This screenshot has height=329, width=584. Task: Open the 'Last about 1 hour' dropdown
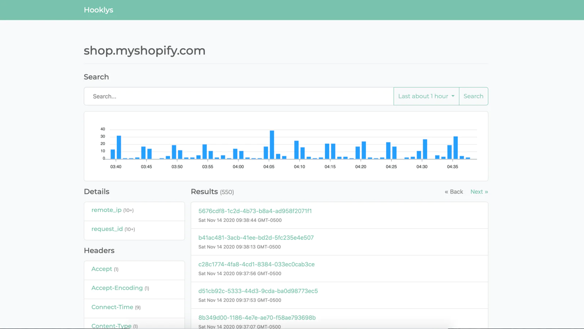(426, 96)
